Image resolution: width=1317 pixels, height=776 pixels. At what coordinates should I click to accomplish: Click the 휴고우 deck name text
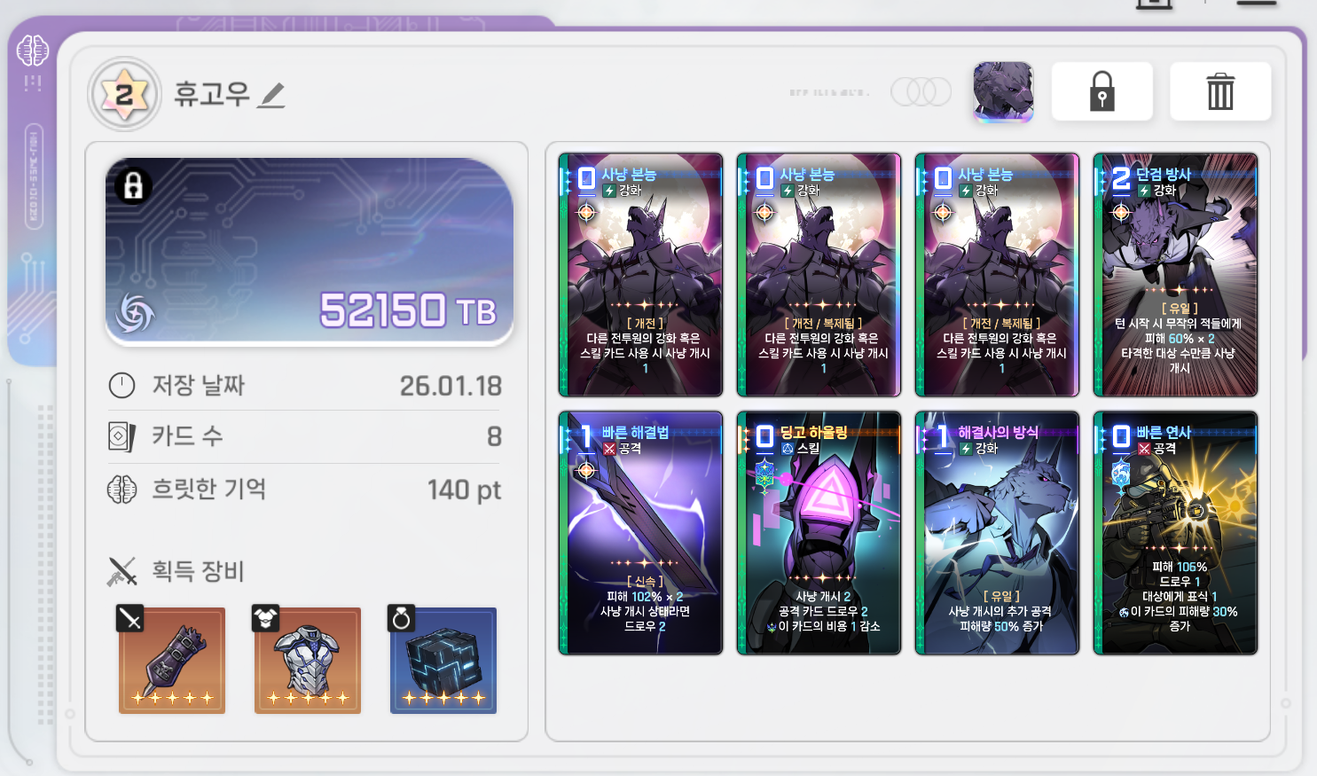click(212, 94)
